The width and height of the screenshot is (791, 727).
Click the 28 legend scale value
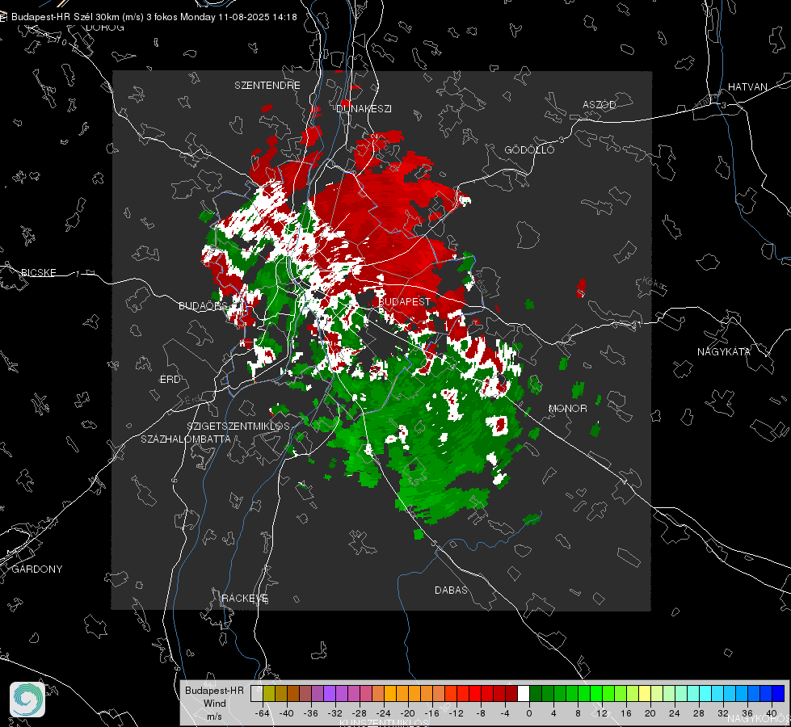[699, 713]
